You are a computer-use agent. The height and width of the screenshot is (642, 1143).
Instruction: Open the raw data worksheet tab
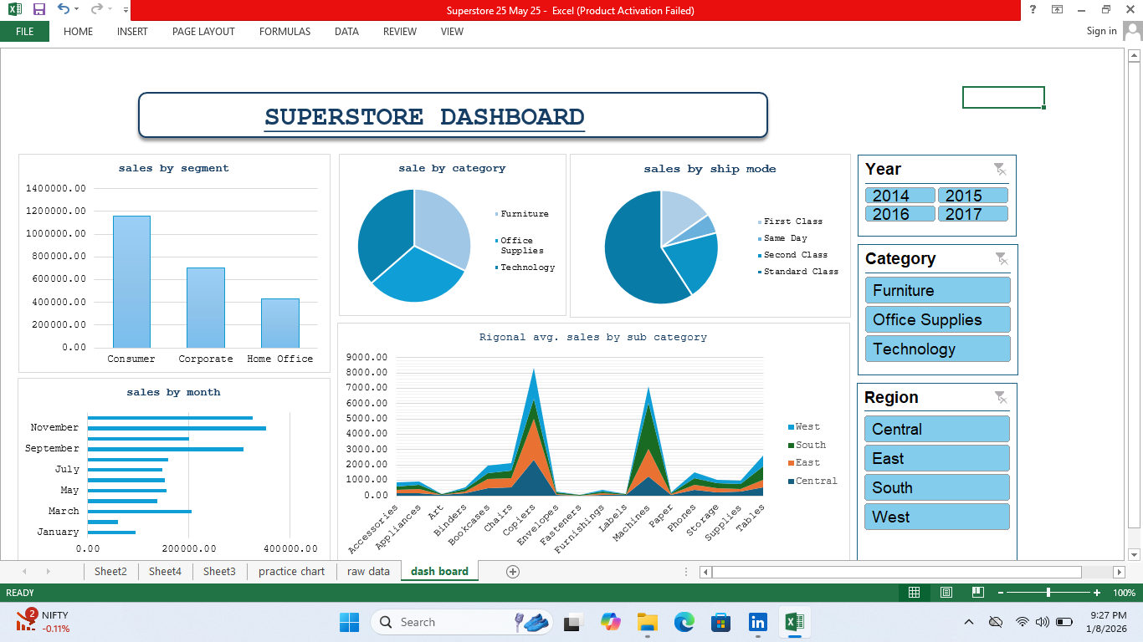(368, 572)
